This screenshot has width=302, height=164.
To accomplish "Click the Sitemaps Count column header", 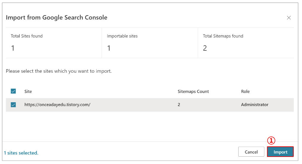I will tap(193, 92).
